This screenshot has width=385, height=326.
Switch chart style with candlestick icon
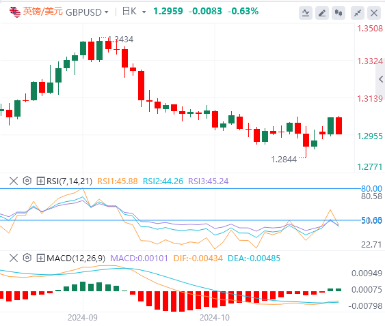[338, 13]
